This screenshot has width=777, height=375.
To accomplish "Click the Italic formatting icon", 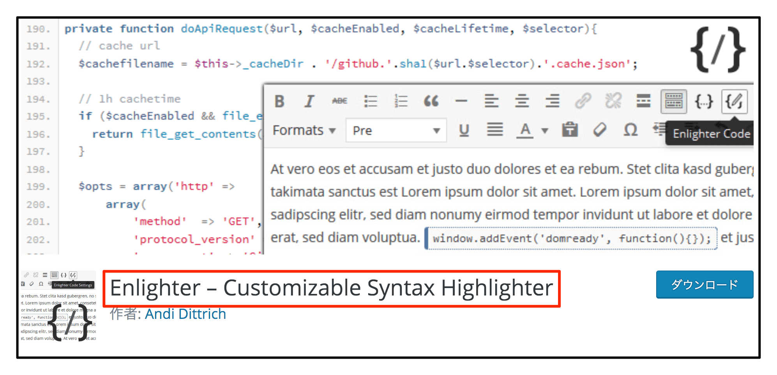I will (309, 101).
